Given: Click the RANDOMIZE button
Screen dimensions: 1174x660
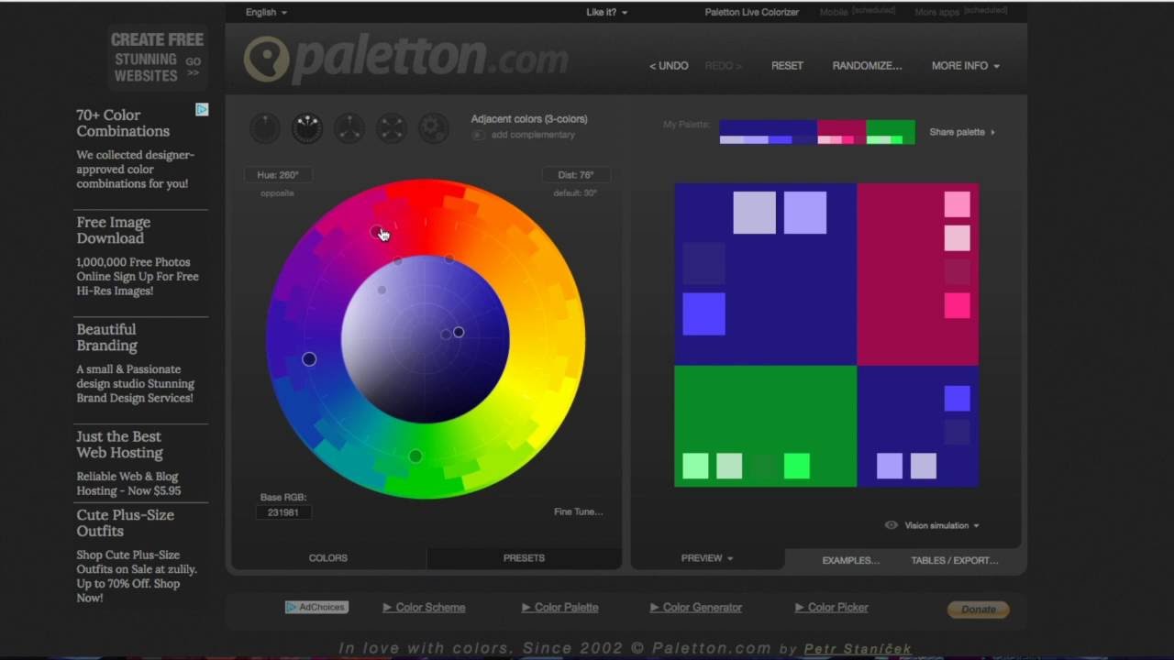Looking at the screenshot, I should [x=867, y=66].
